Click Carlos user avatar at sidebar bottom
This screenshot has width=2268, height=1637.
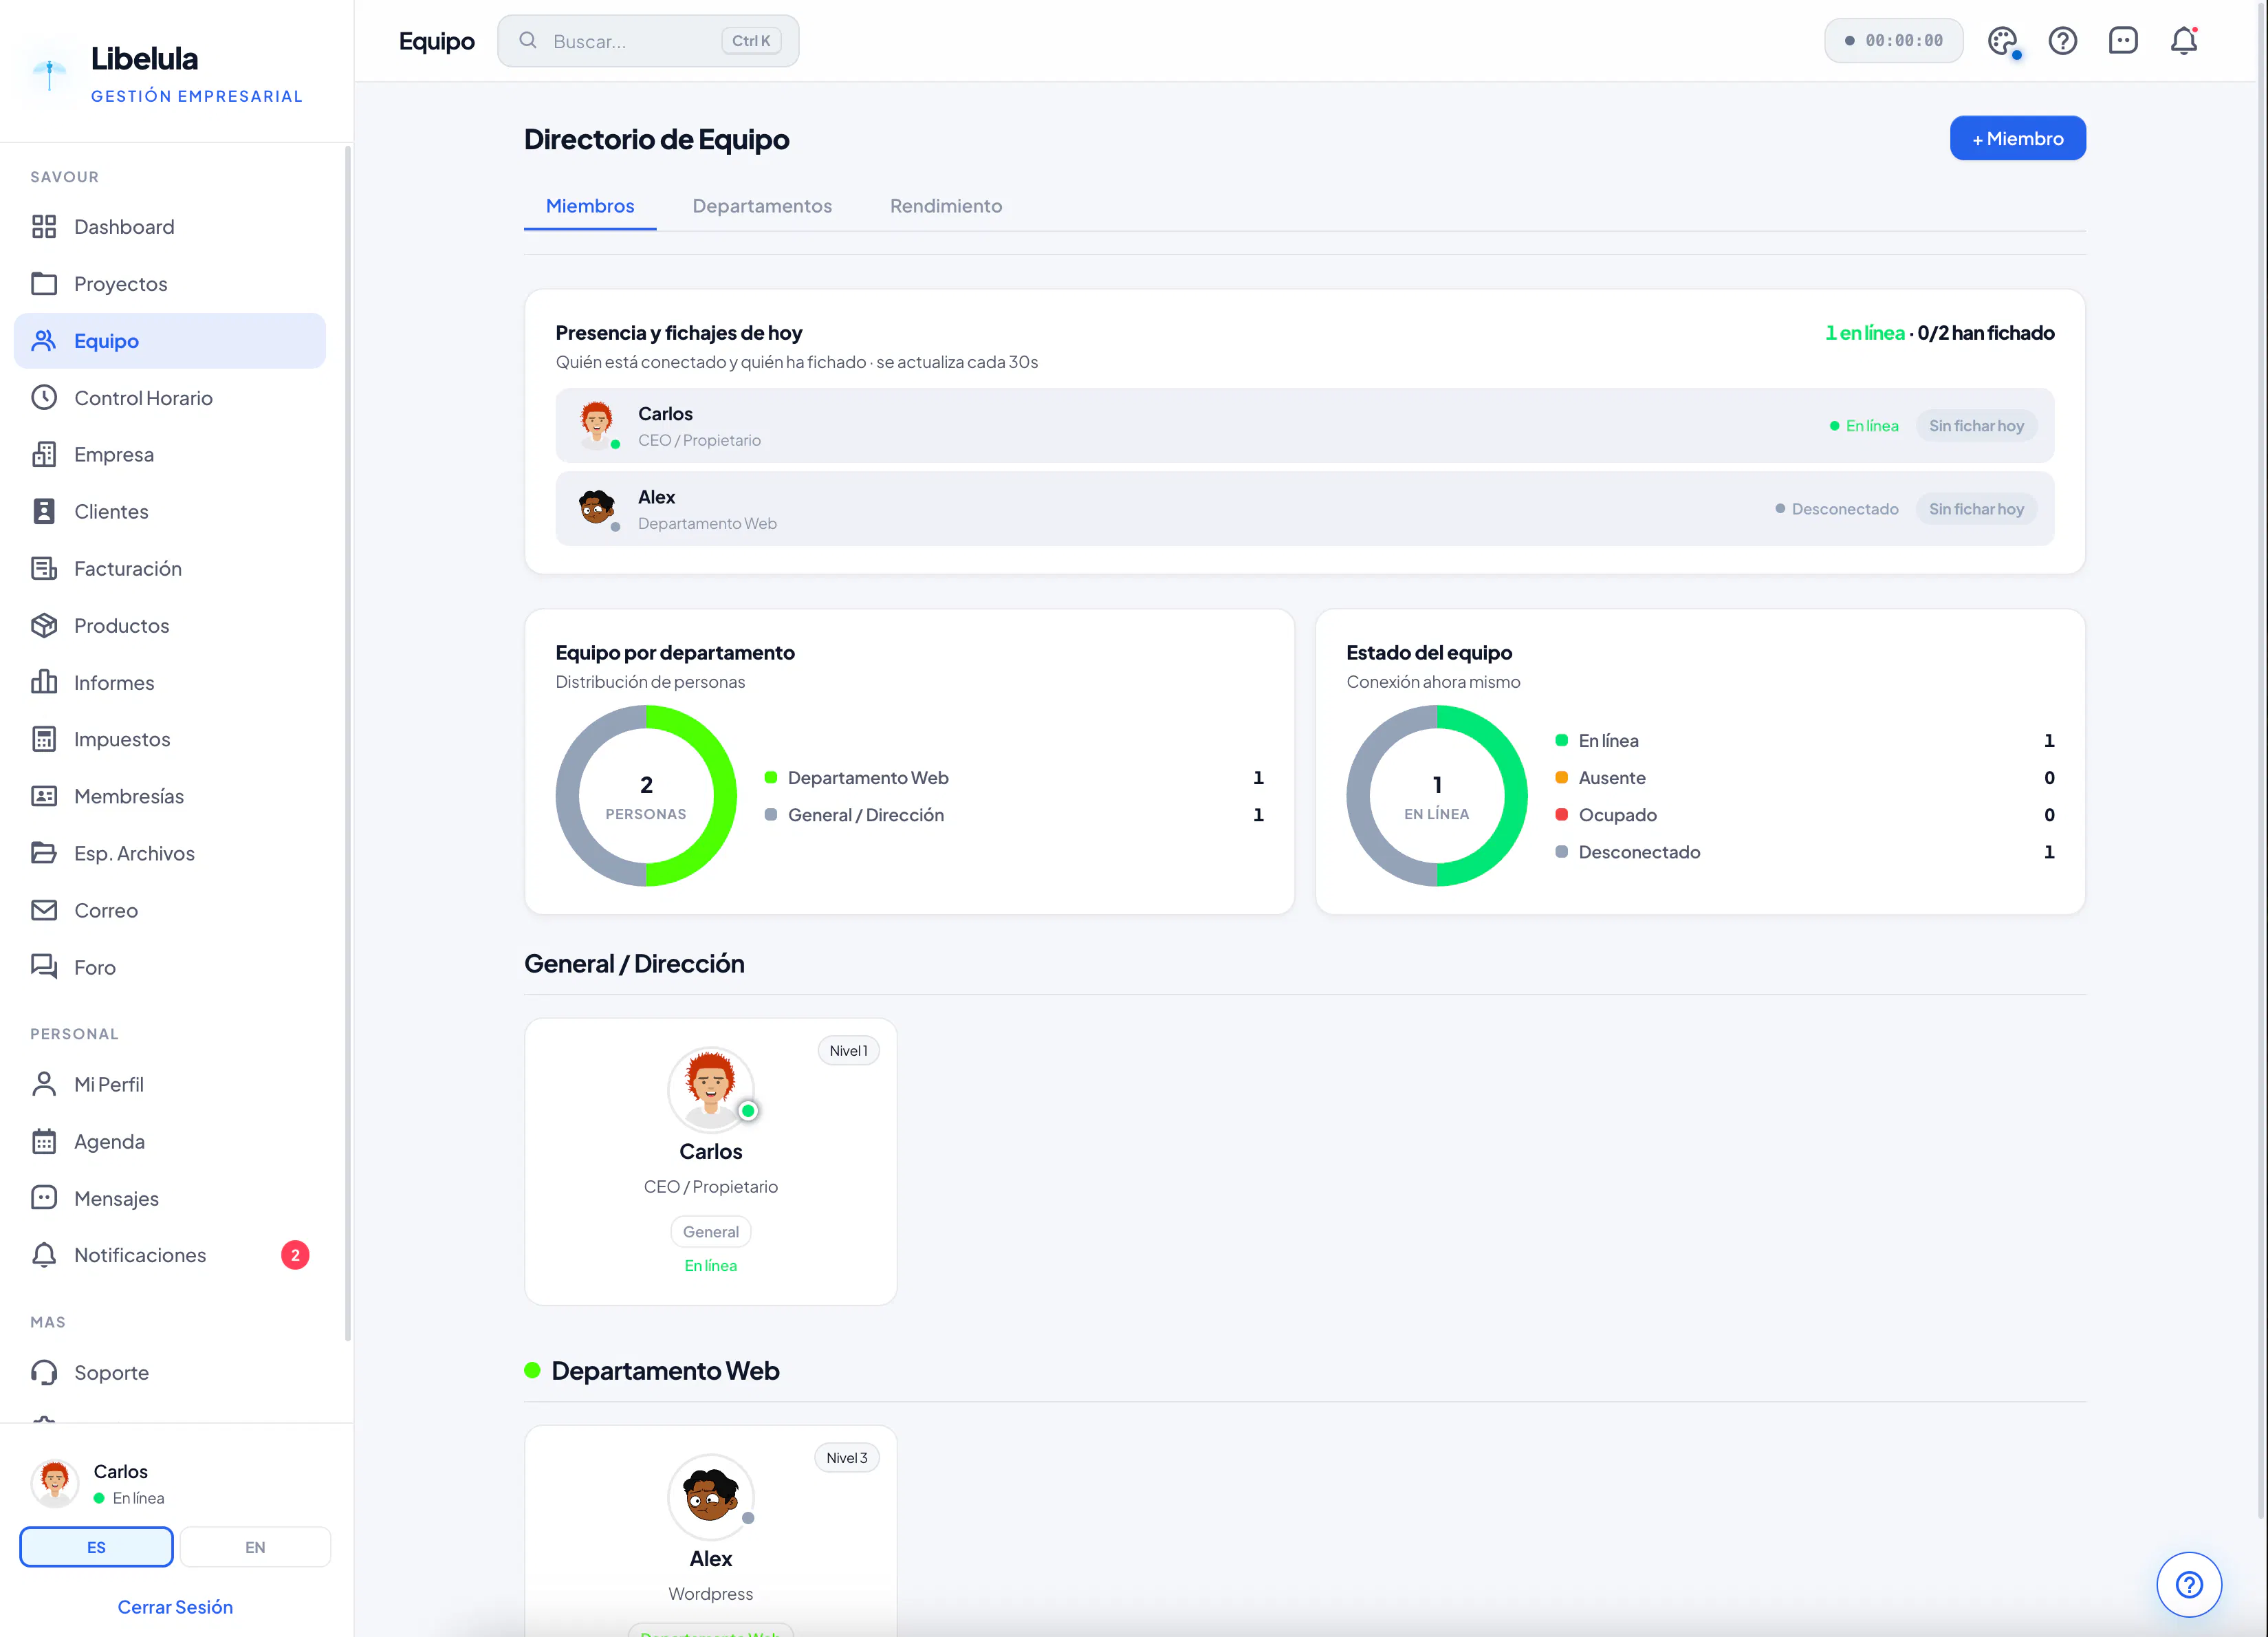[55, 1484]
